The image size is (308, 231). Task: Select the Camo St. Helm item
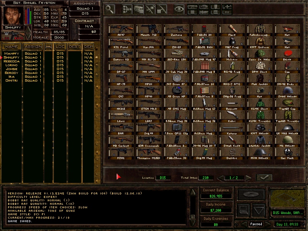[x=259, y=55]
